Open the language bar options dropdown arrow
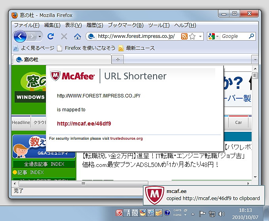This screenshot has width=269, height=221. pyautogui.click(x=185, y=215)
